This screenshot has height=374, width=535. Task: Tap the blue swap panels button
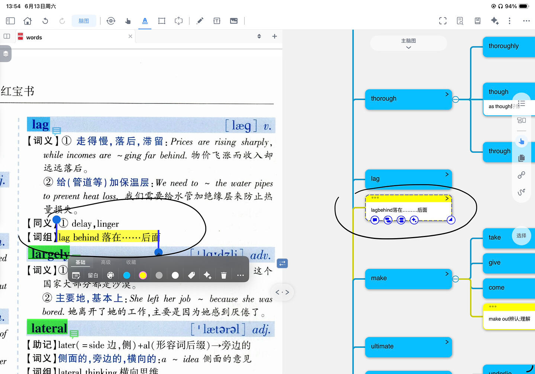coord(283,263)
